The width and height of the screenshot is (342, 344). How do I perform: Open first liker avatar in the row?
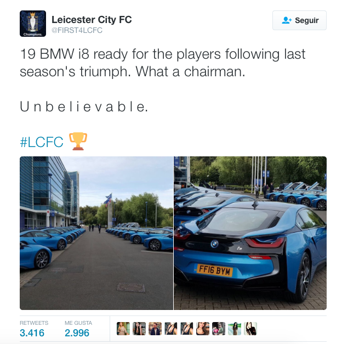(123, 329)
